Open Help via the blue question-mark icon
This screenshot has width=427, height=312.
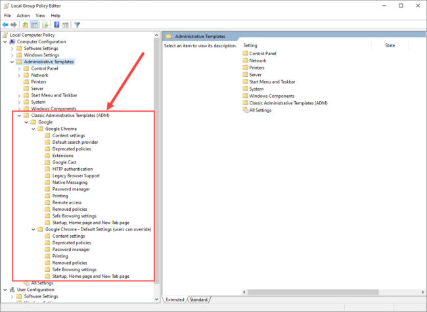pos(56,25)
